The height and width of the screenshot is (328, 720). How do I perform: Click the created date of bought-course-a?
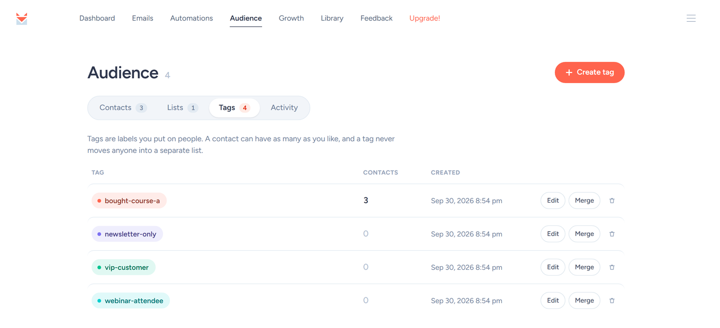[x=466, y=201]
